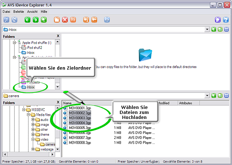Select the theme folder
This screenshot has width=232, height=165.
(x=45, y=135)
